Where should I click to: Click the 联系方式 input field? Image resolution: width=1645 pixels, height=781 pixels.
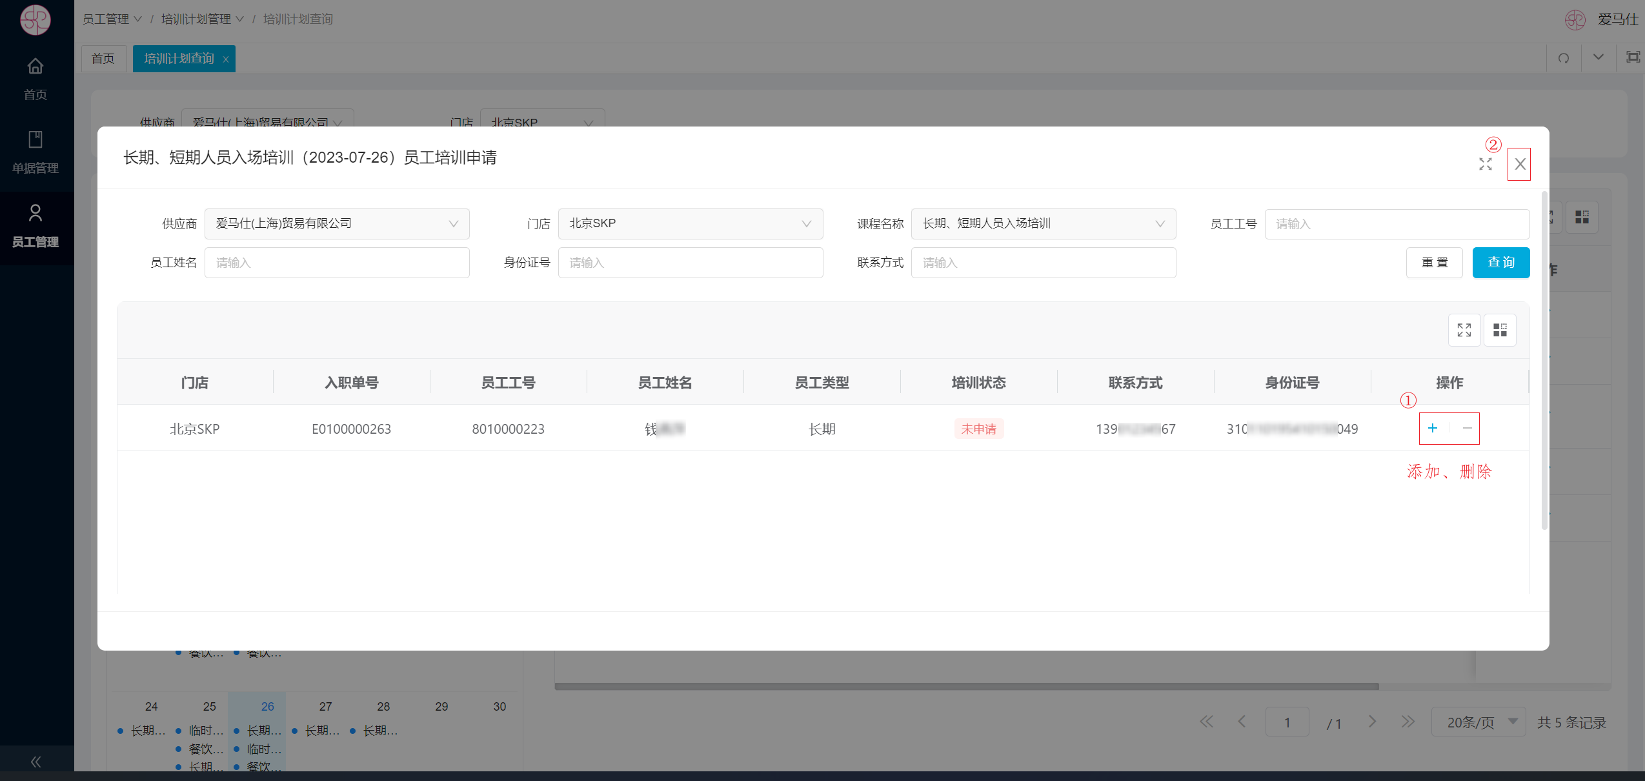[x=1043, y=263]
